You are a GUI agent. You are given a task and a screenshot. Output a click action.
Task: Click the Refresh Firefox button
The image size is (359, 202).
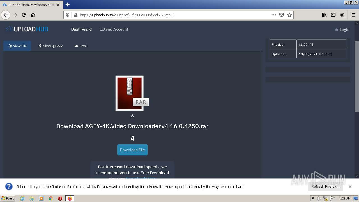coord(326,187)
